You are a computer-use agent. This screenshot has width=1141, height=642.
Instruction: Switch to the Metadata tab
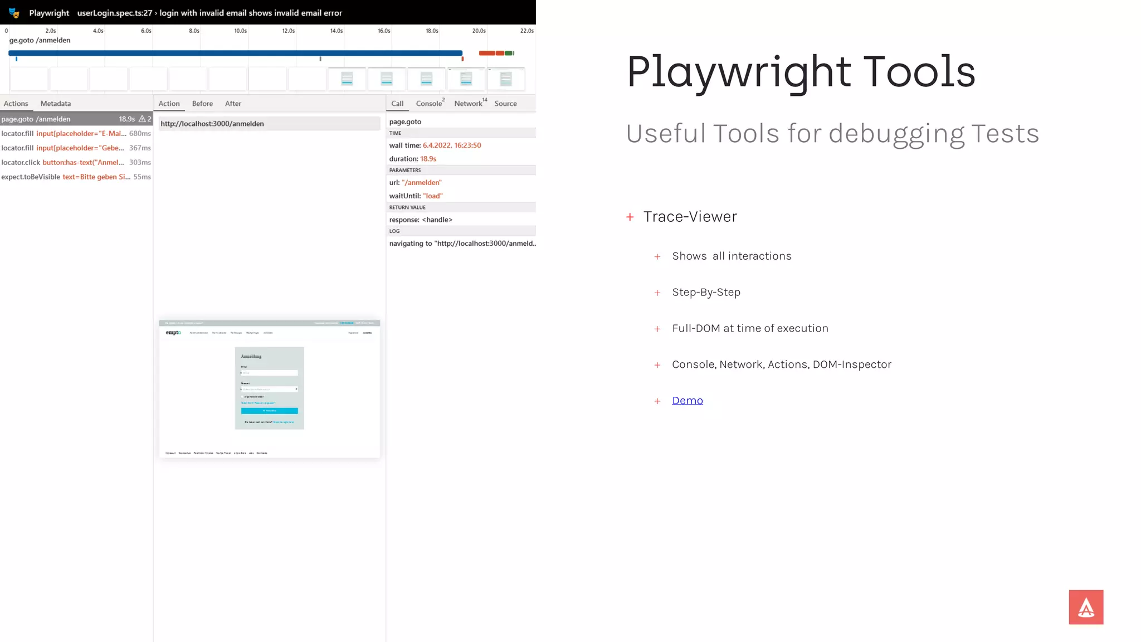tap(56, 104)
